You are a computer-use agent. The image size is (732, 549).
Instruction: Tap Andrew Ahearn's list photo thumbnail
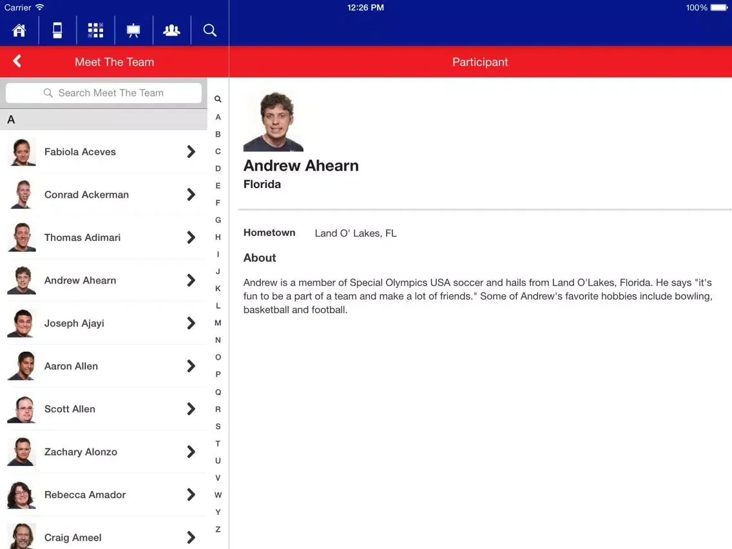click(x=21, y=280)
